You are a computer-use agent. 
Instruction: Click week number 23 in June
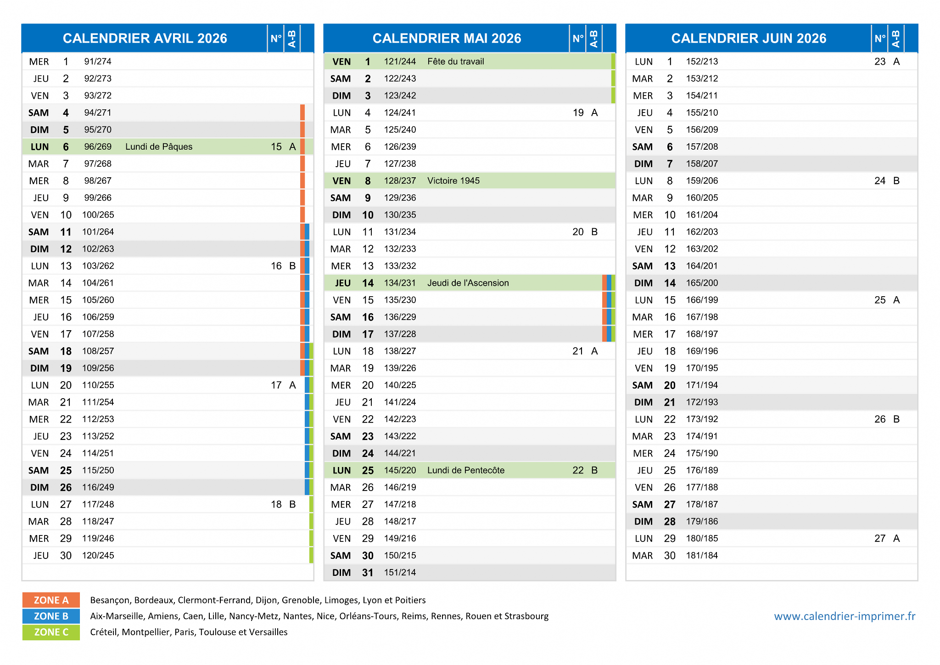coord(880,62)
